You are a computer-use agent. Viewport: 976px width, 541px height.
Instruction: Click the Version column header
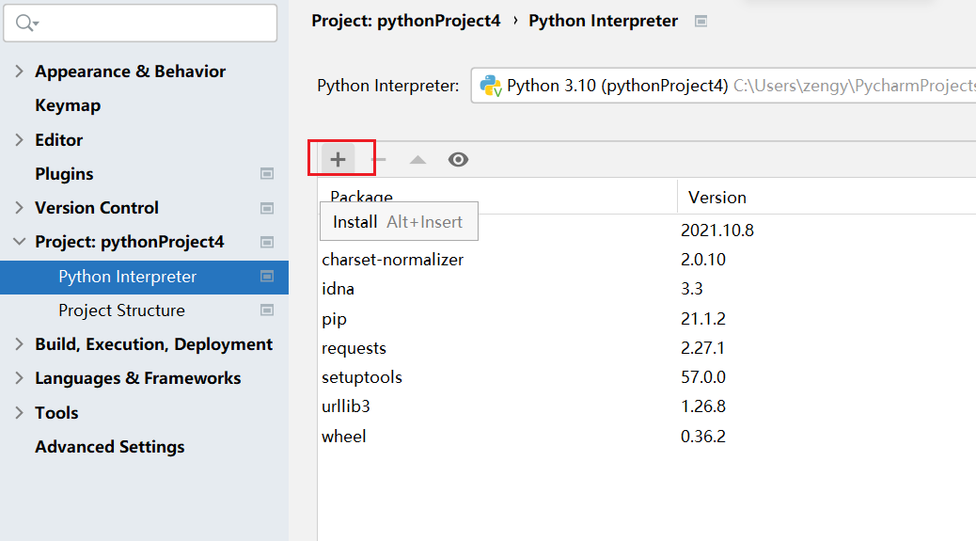(x=717, y=198)
